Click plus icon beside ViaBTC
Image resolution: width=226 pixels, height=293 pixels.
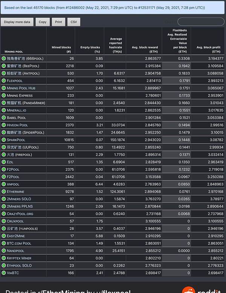pos(4,273)
